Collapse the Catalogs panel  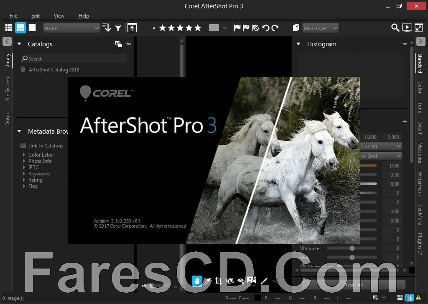19,44
